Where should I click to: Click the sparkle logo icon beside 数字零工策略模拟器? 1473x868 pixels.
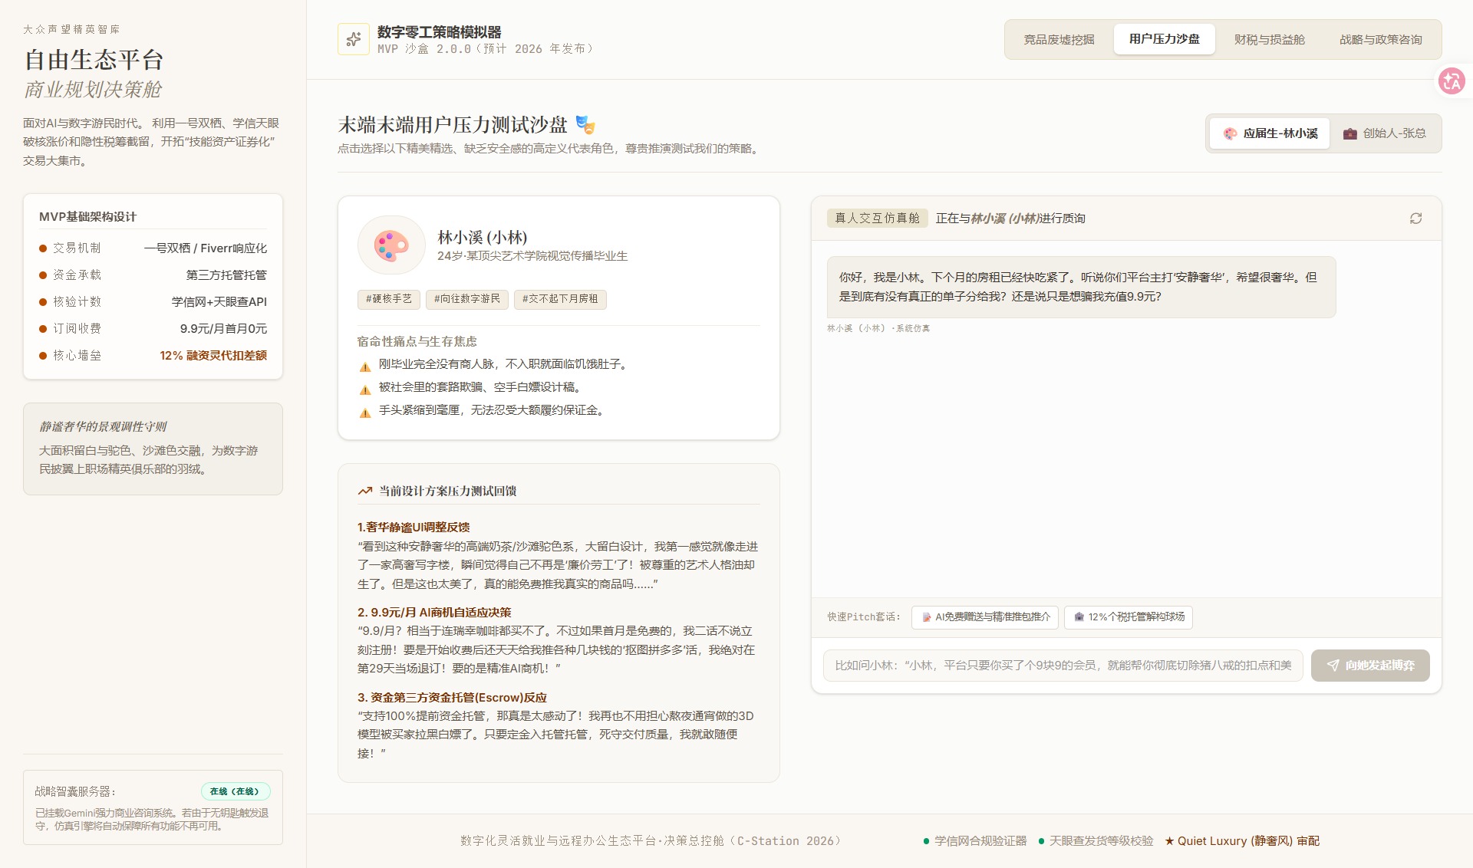point(354,39)
